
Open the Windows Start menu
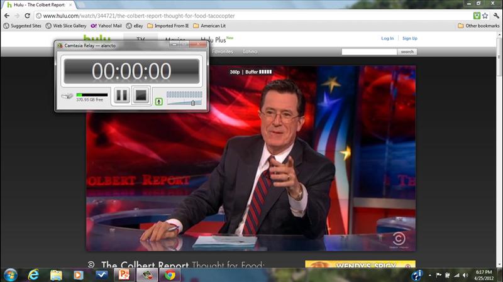pos(11,275)
